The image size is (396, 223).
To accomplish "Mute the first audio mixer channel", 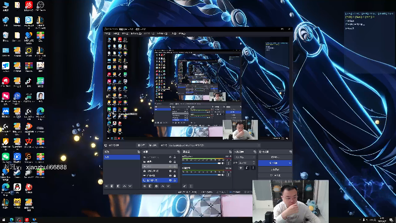I will pyautogui.click(x=223, y=164).
